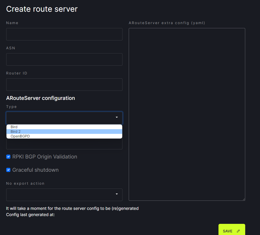Select the Router ID input field
This screenshot has width=260, height=235.
pos(64,85)
